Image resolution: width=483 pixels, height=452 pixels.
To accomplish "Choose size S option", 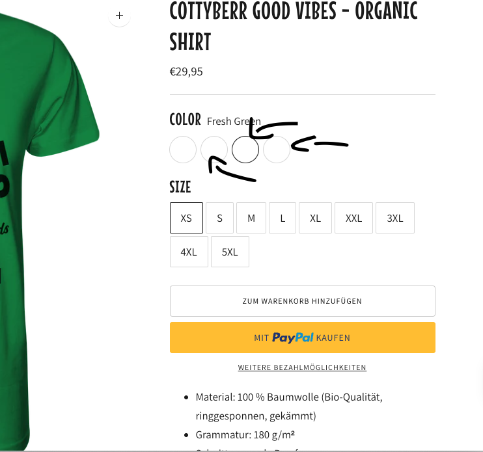I will tap(219, 218).
